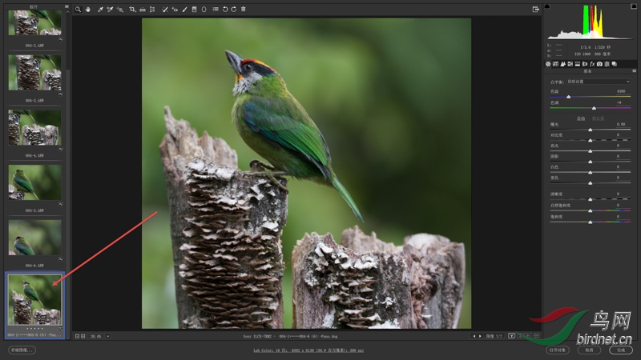Click the Save Image button
Image resolution: width=641 pixels, height=360 pixels.
point(22,350)
